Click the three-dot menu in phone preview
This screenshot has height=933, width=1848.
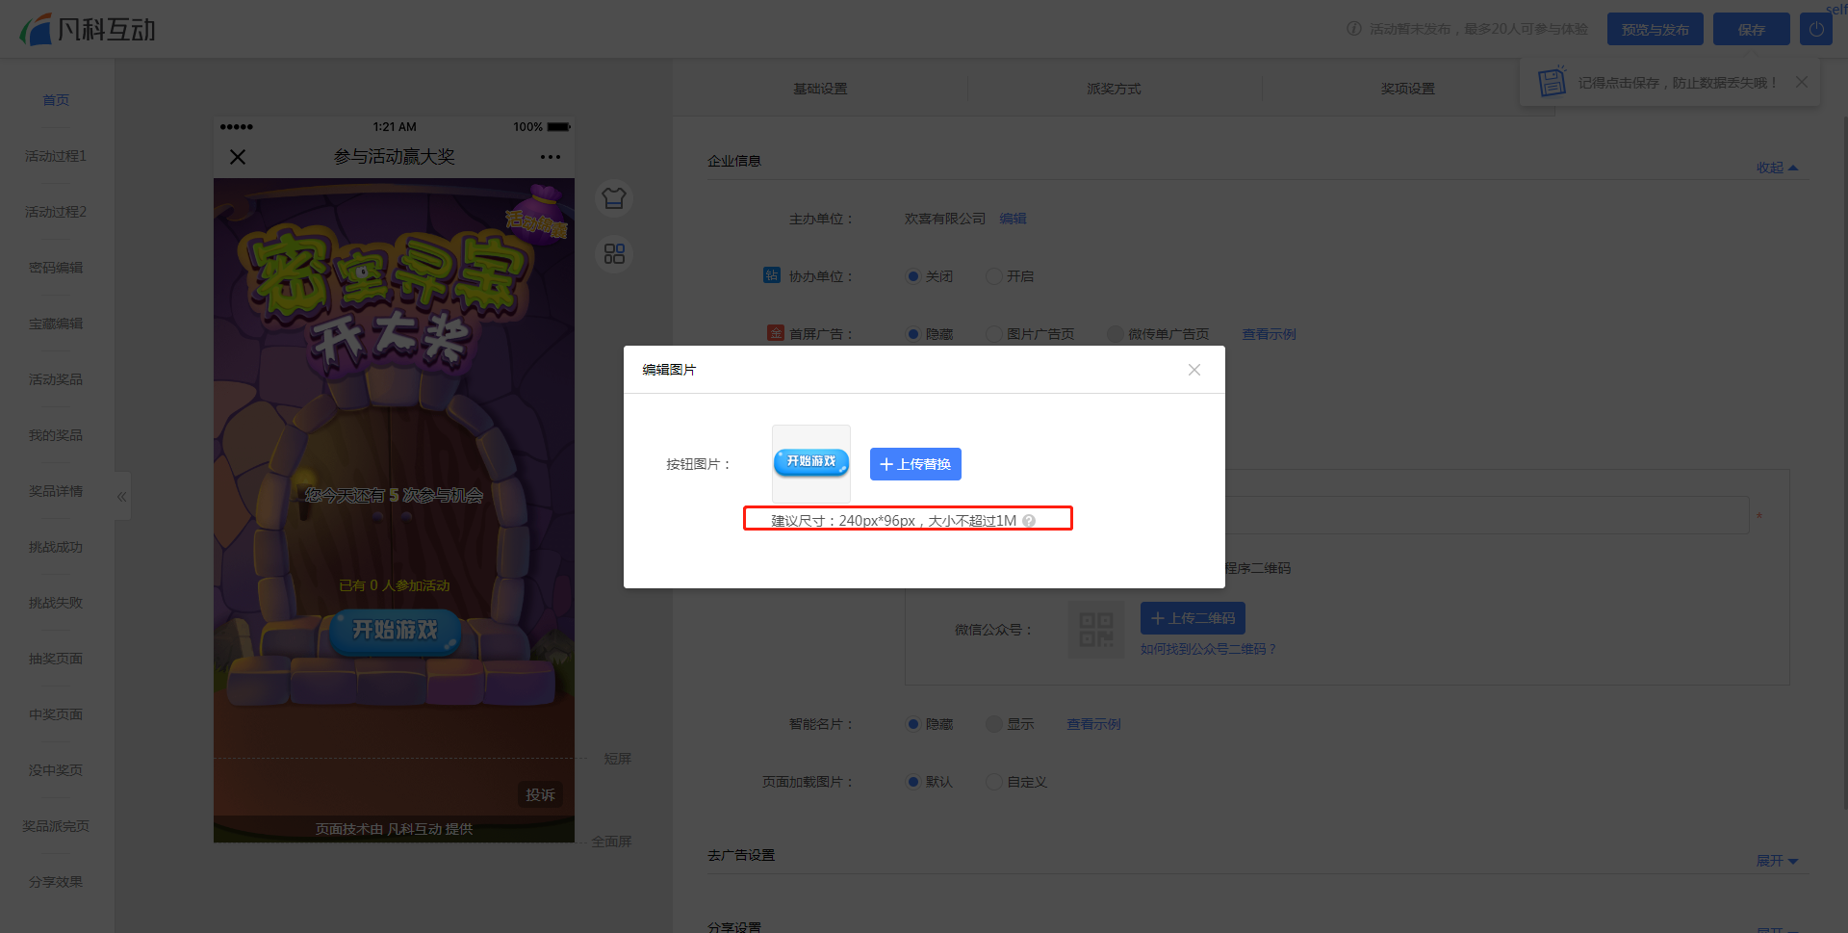(x=551, y=157)
